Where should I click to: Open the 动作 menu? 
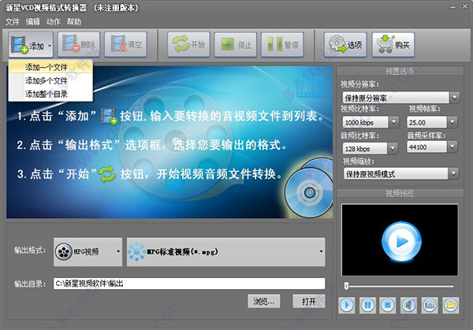(x=54, y=22)
